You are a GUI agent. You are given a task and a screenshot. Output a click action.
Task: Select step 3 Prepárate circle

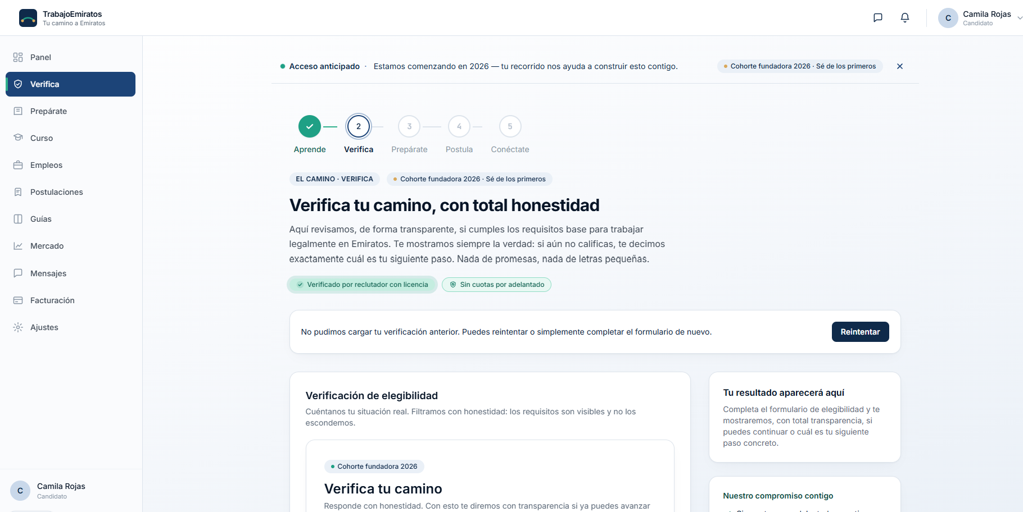click(409, 126)
